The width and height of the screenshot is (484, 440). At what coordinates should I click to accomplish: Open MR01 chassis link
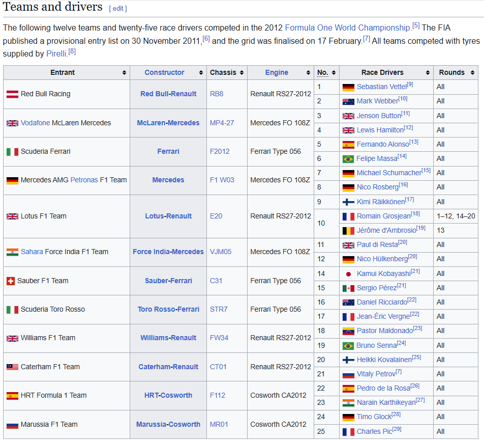click(219, 425)
